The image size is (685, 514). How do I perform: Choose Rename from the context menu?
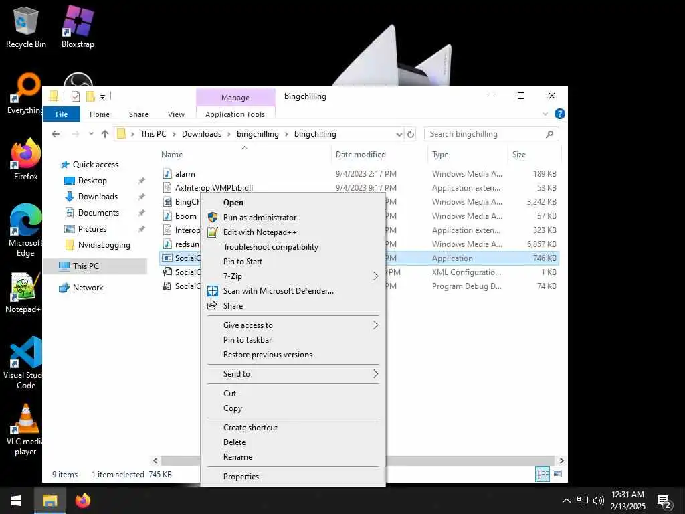(293, 456)
